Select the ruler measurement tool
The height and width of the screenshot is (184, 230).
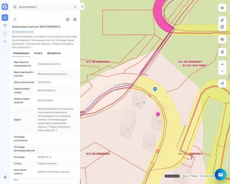(222, 20)
